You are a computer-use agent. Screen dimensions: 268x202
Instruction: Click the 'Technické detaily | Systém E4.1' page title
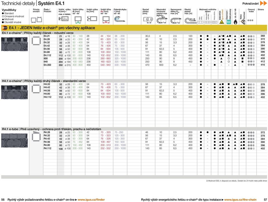[x=33, y=3]
